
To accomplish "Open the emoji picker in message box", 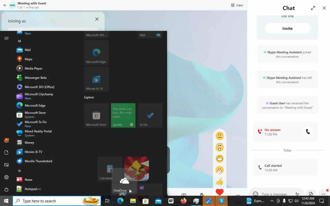I will (x=255, y=194).
